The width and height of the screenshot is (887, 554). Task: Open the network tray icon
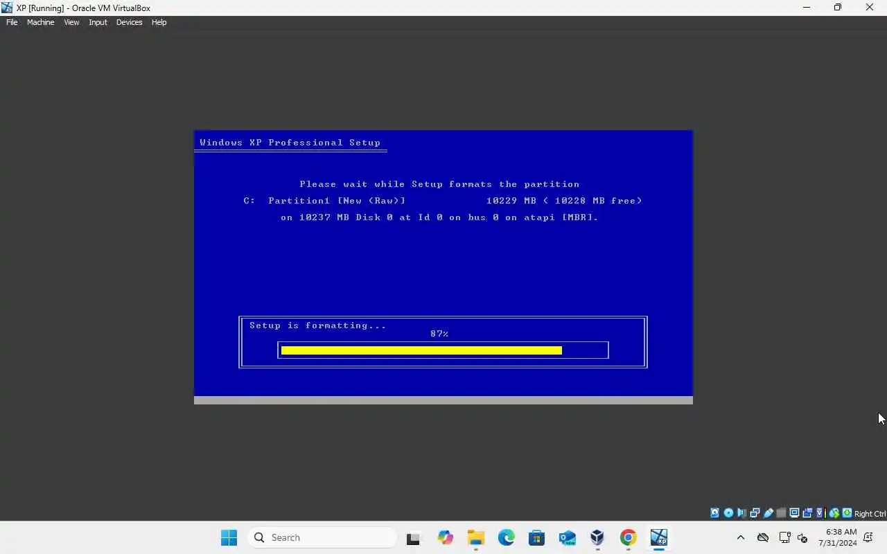click(x=784, y=537)
